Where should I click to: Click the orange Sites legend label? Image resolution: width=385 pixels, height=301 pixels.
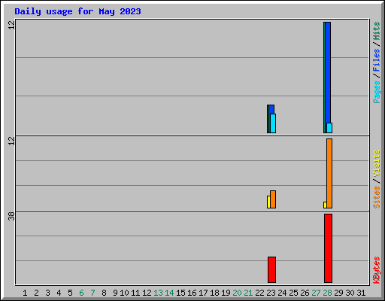[376, 197]
